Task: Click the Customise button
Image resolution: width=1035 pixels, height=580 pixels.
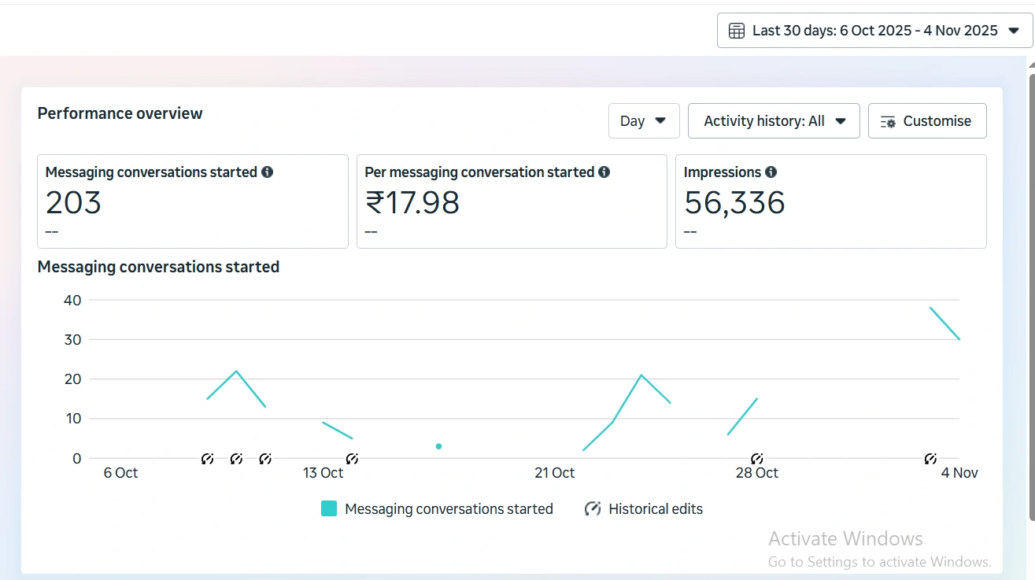Action: (927, 120)
